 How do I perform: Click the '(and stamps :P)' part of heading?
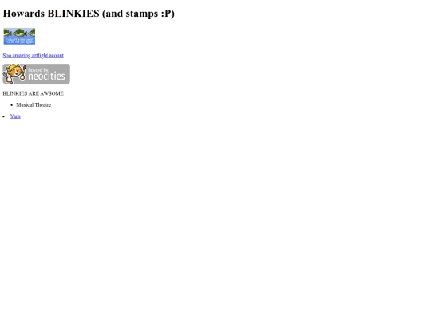pos(138,14)
